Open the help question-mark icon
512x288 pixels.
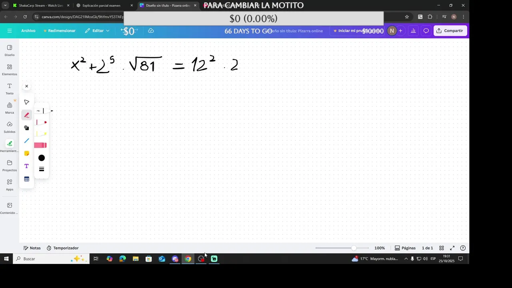(463, 248)
